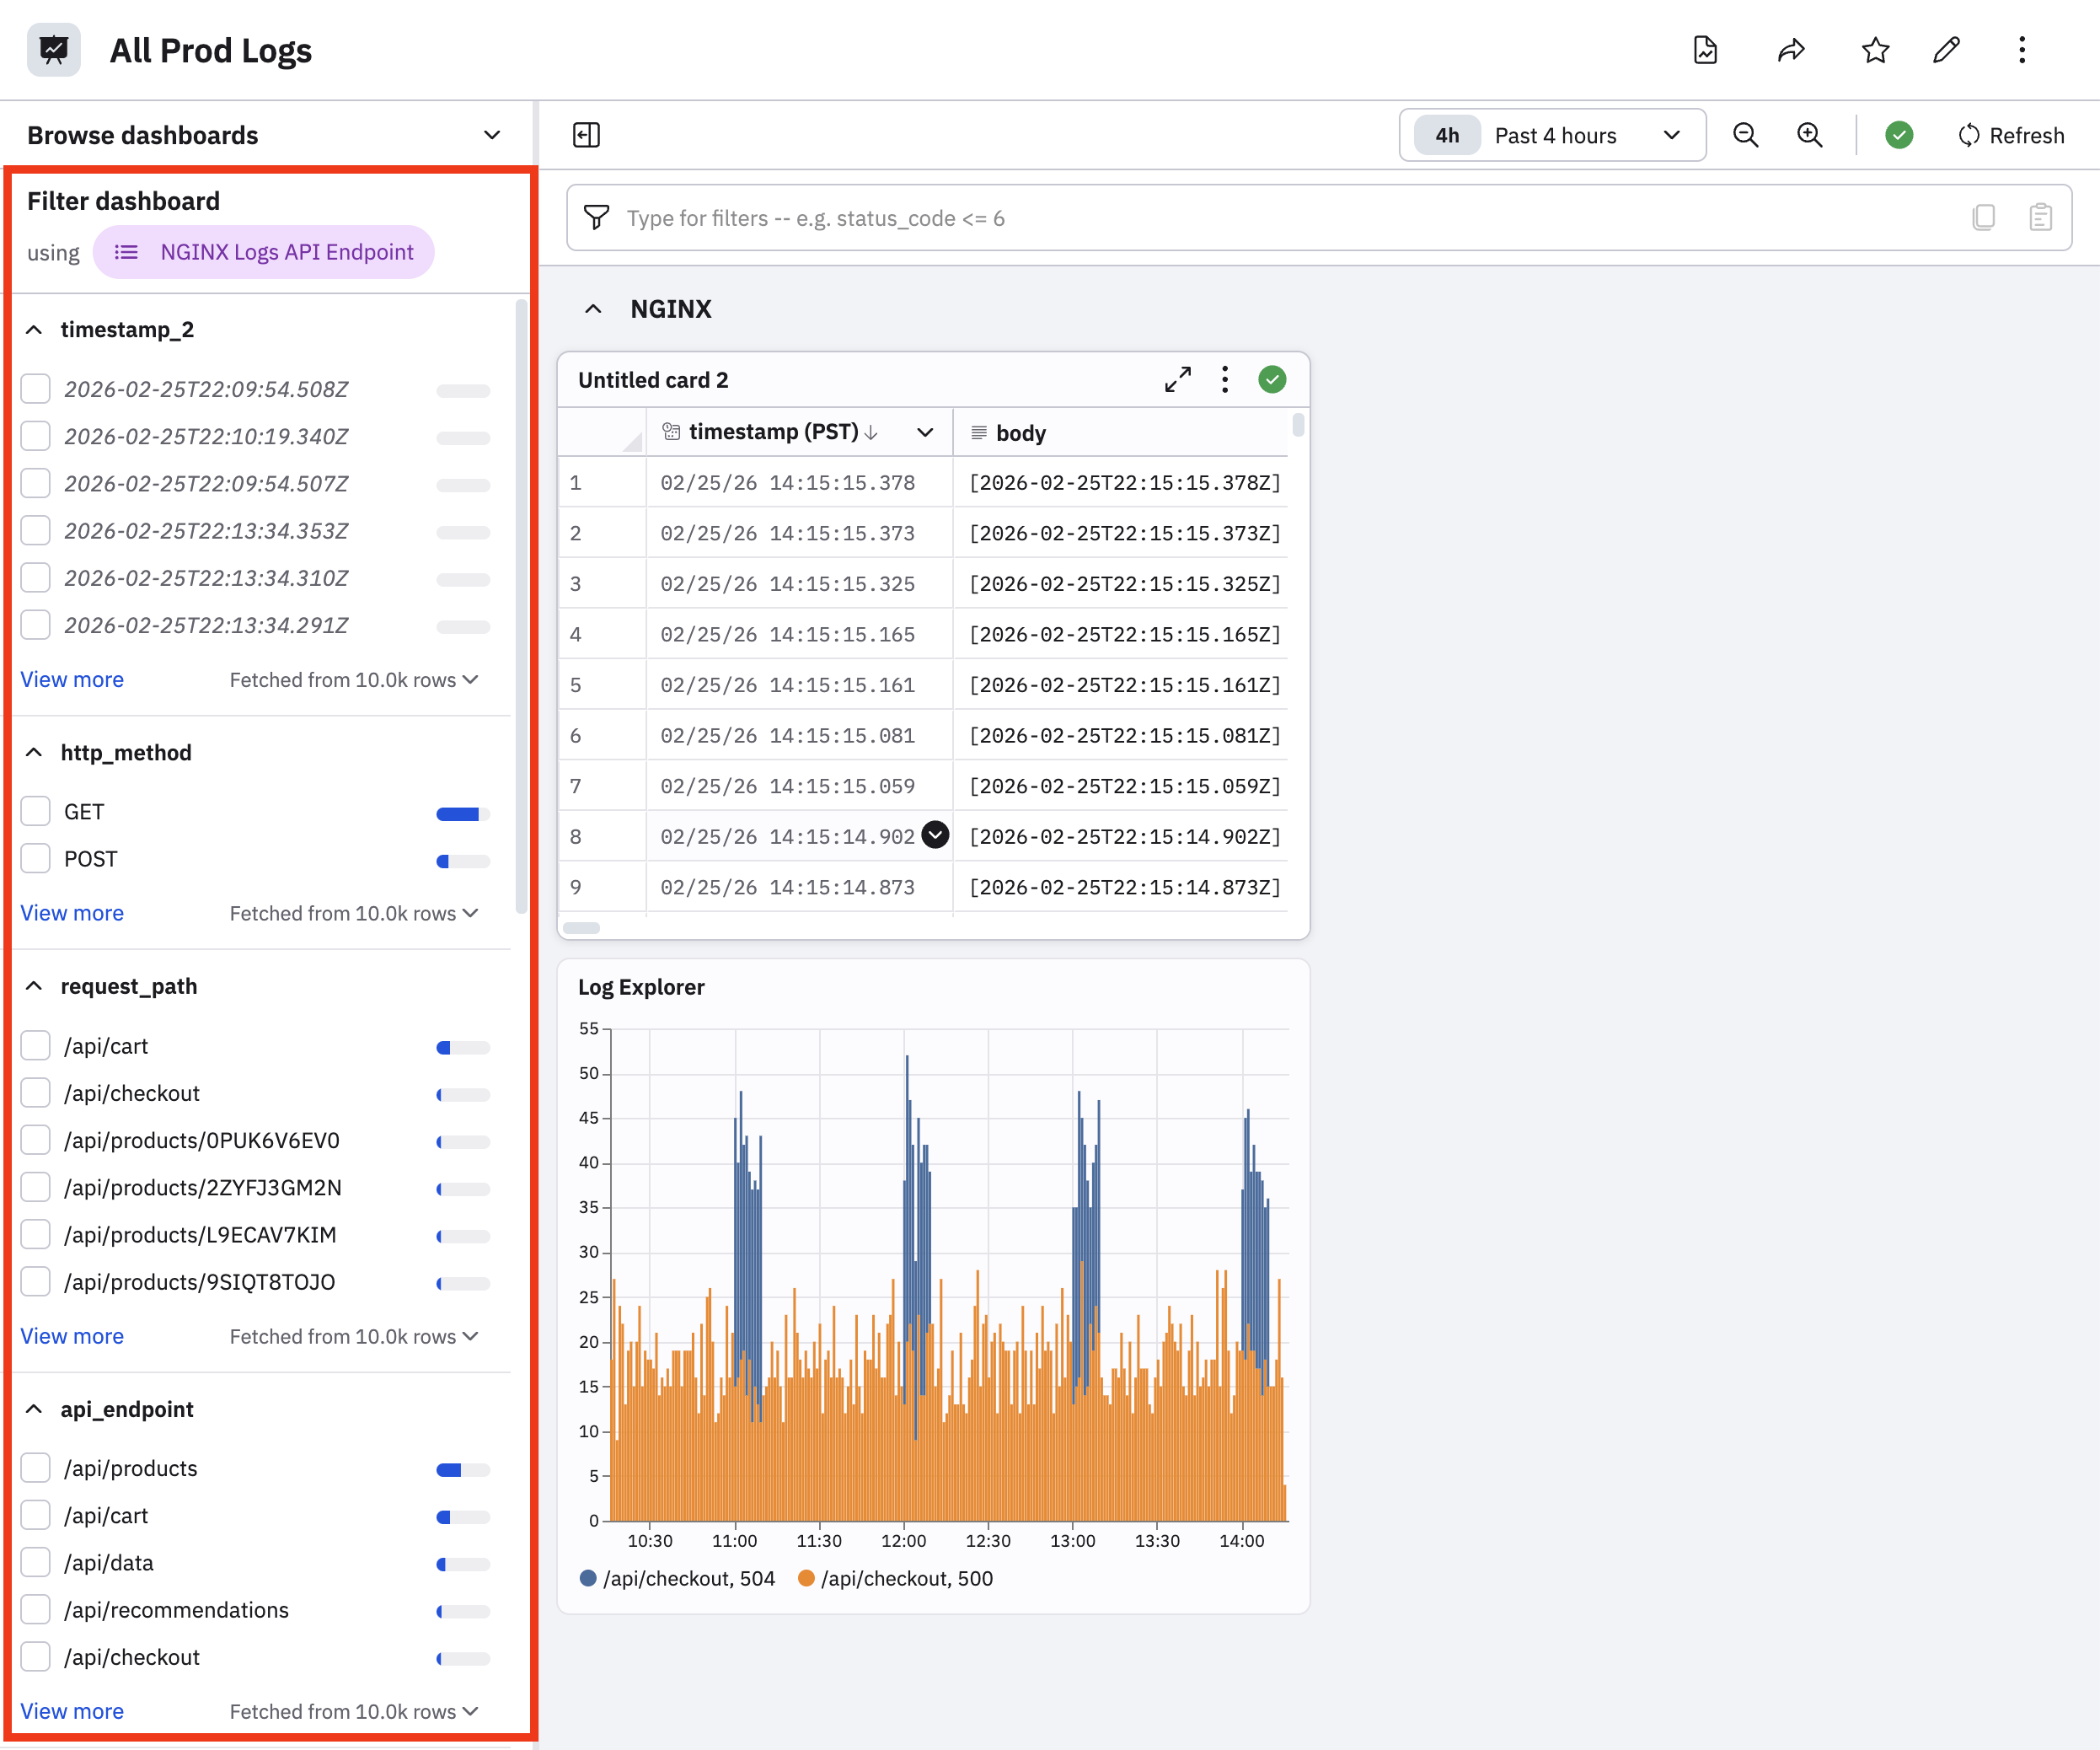The height and width of the screenshot is (1750, 2100).
Task: Open timestamp (PST) column menu
Action: coord(924,432)
